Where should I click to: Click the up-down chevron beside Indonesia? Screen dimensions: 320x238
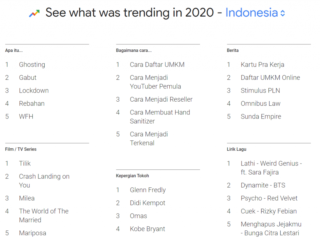[x=282, y=13]
